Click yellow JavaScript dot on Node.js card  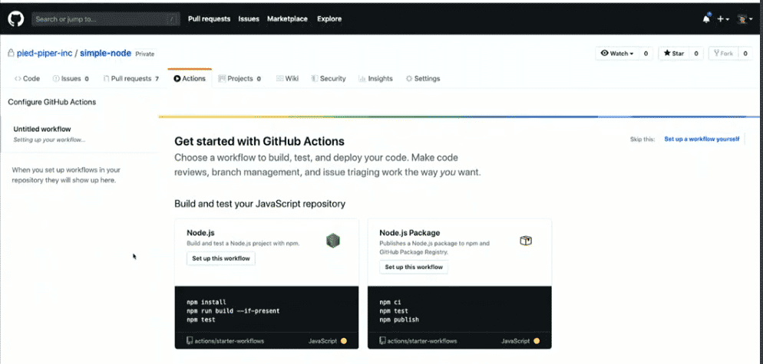pyautogui.click(x=344, y=341)
